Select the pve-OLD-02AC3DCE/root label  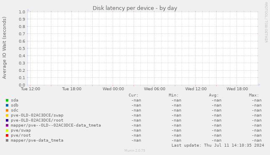click(37, 120)
